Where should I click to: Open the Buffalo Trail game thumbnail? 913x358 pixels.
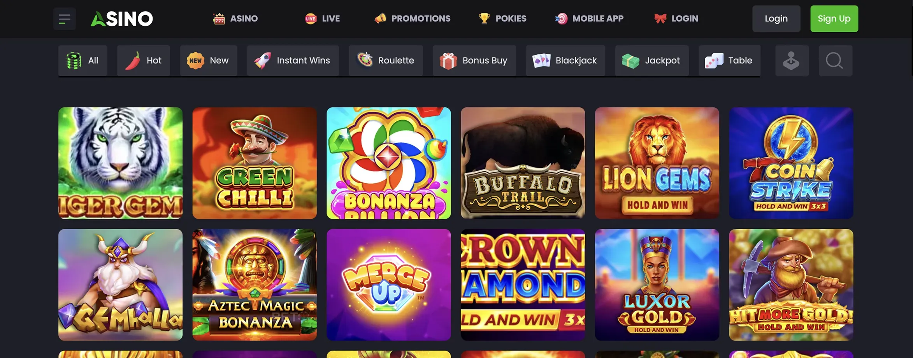[523, 163]
